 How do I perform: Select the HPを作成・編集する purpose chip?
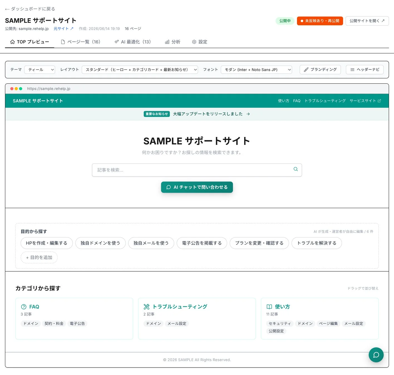pyautogui.click(x=47, y=243)
